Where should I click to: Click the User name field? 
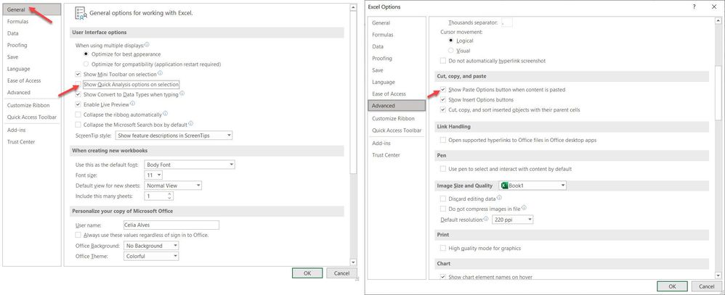(x=171, y=225)
